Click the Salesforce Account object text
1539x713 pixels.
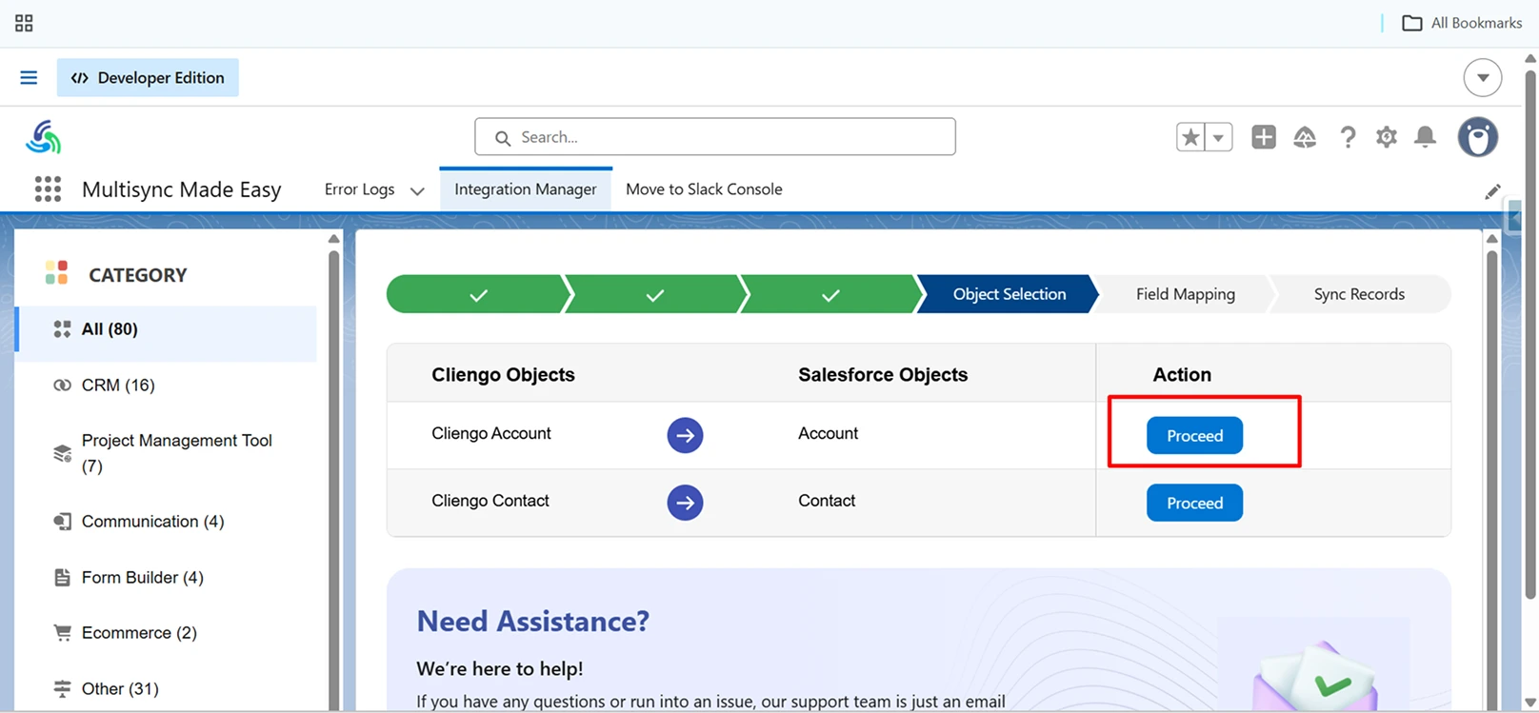point(828,434)
